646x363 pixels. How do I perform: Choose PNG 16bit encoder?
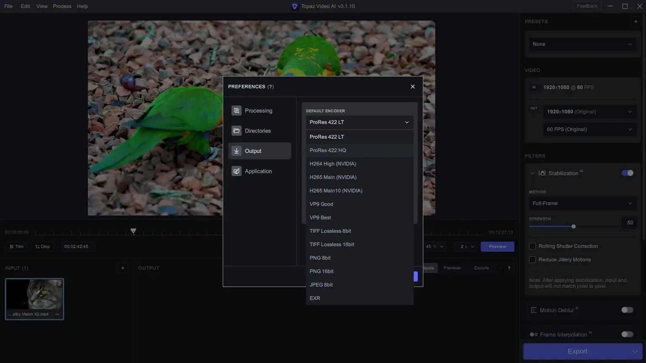pos(360,271)
